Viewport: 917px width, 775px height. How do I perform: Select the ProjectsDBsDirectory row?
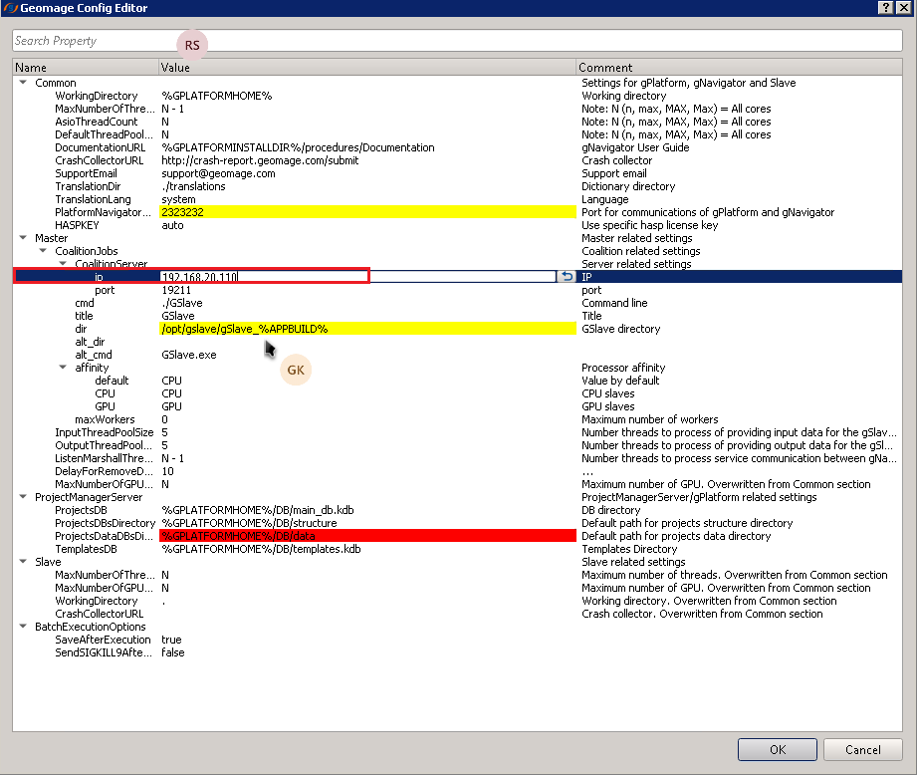pyautogui.click(x=457, y=523)
